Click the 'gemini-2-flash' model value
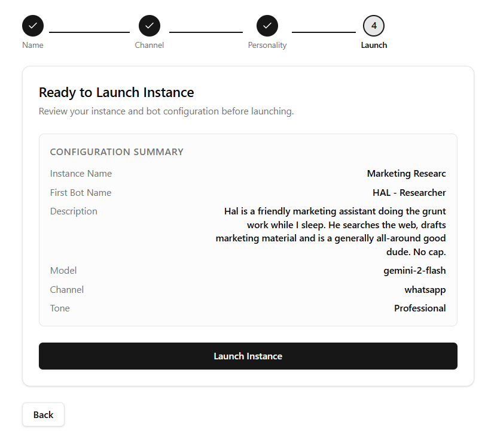The height and width of the screenshot is (436, 488). click(x=414, y=271)
